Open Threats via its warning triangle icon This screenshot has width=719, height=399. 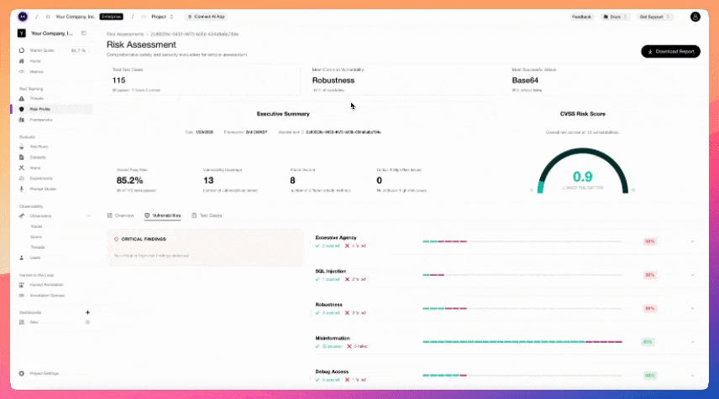coord(22,98)
